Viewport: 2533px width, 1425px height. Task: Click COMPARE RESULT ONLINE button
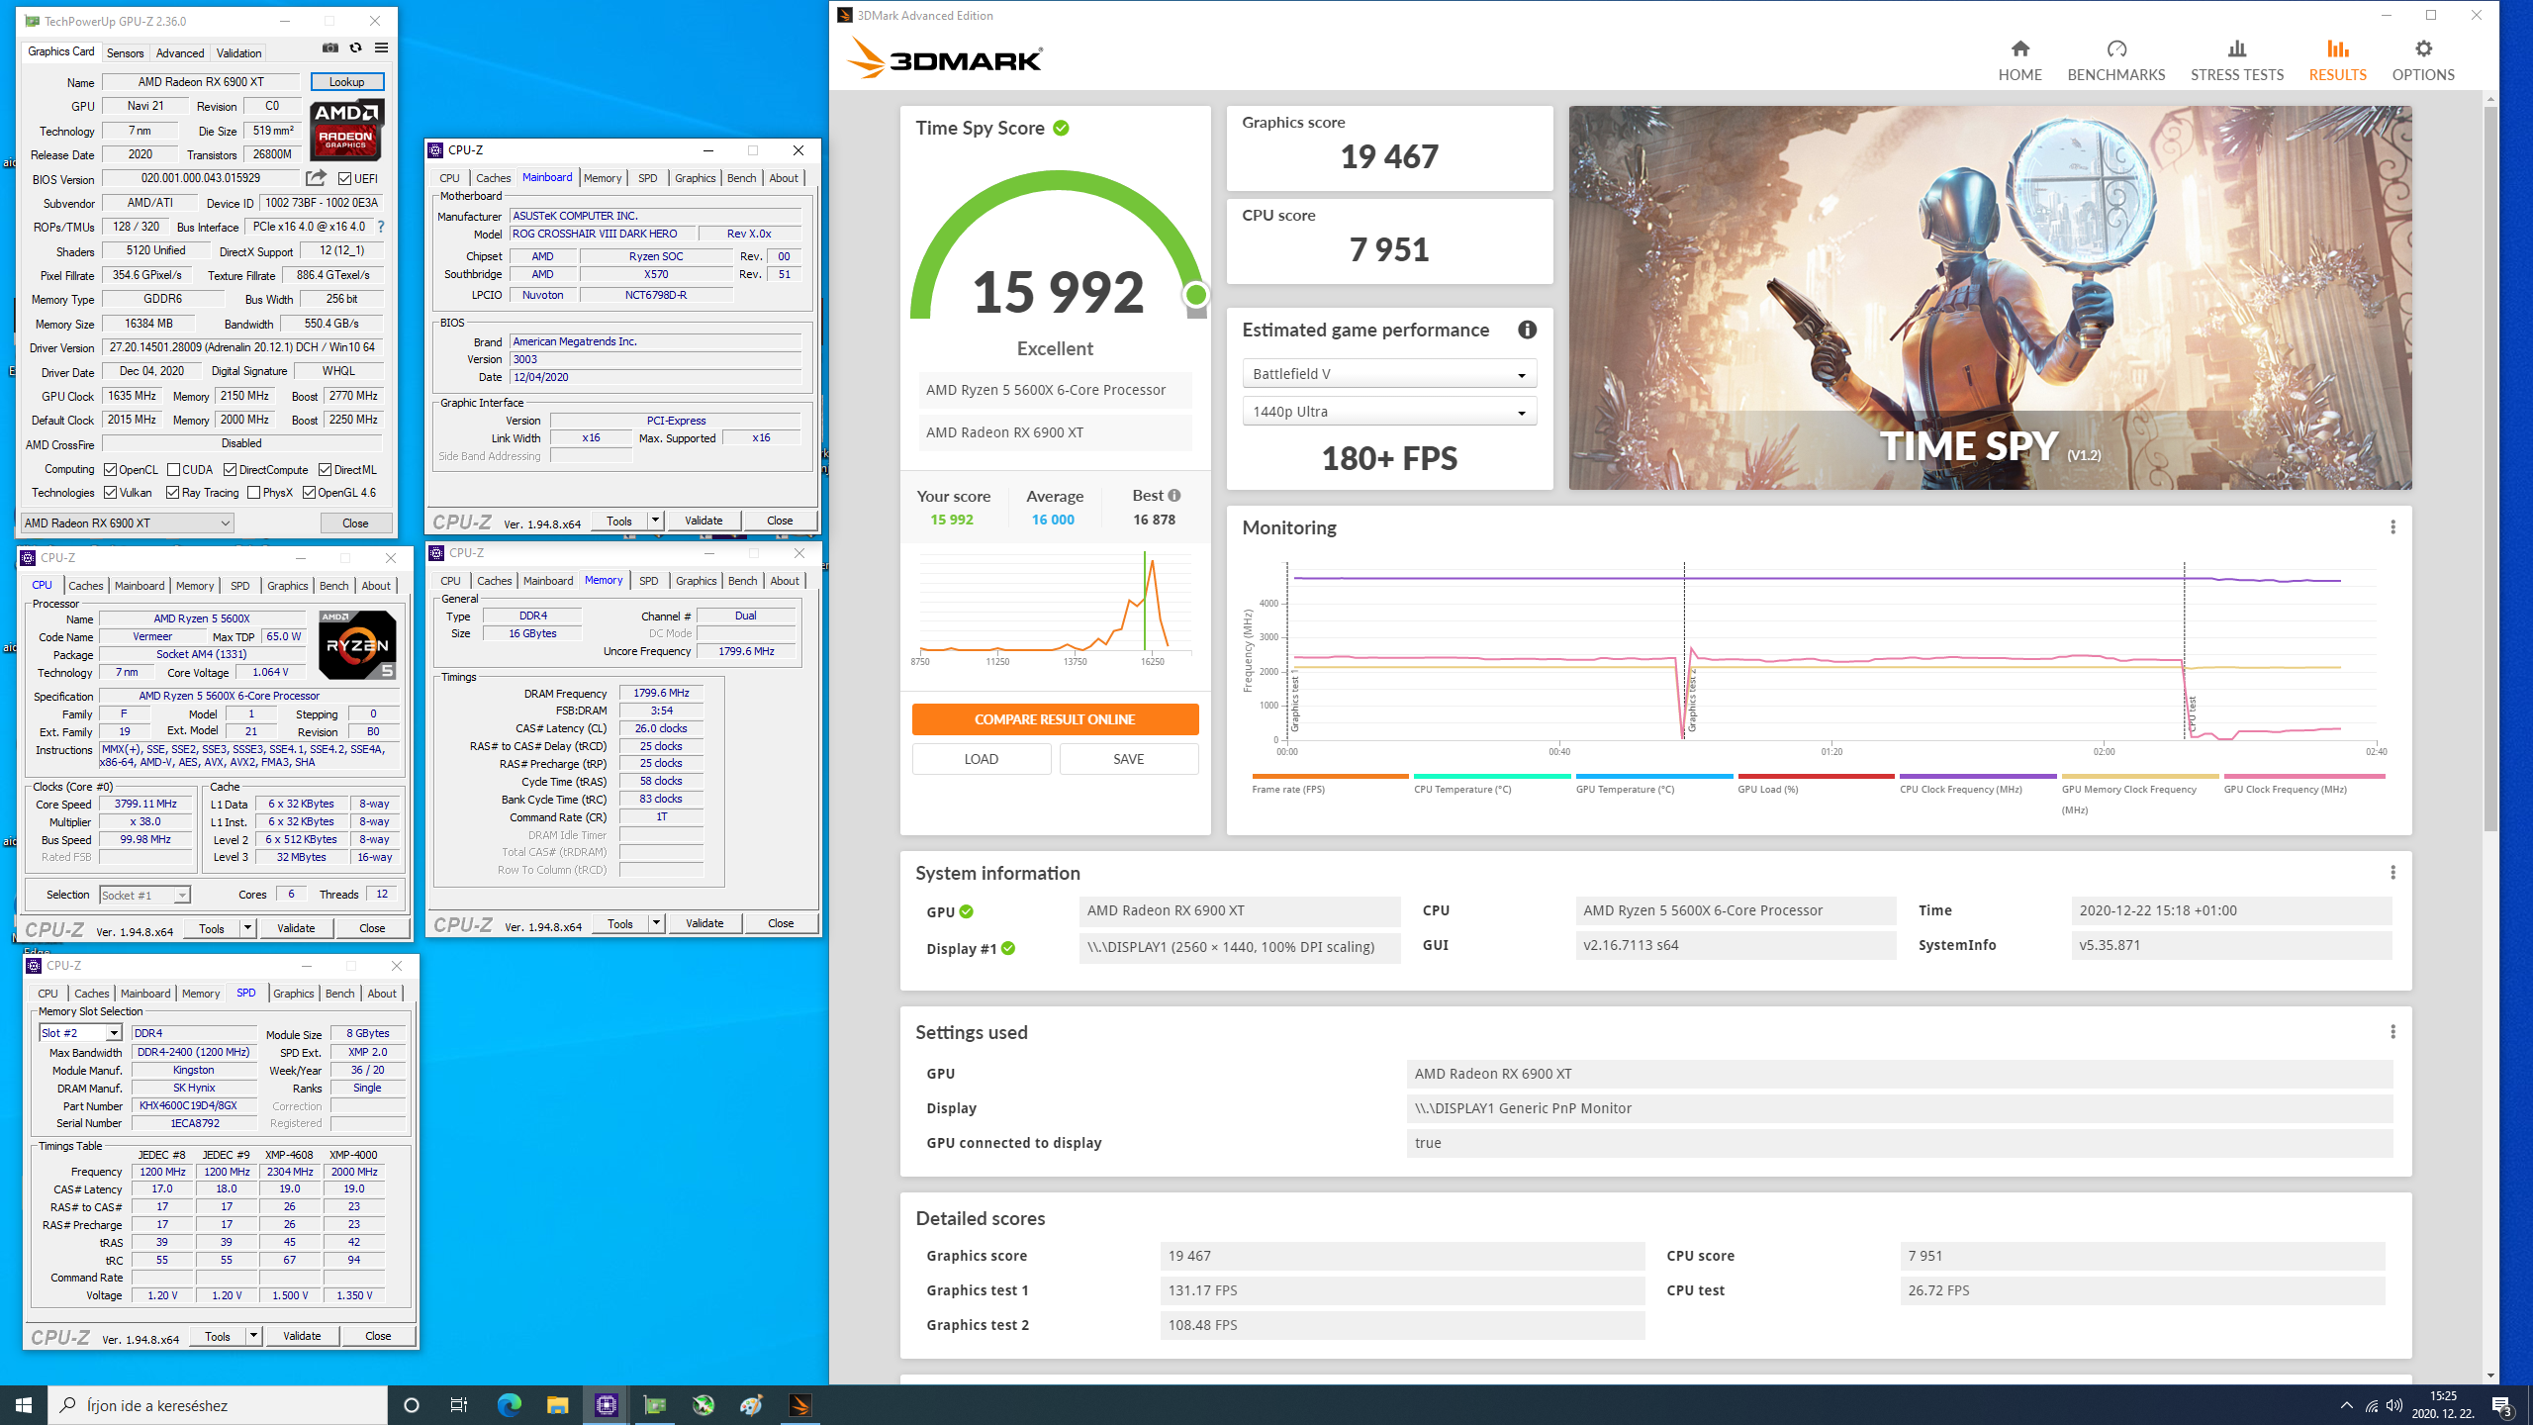pyautogui.click(x=1055, y=719)
